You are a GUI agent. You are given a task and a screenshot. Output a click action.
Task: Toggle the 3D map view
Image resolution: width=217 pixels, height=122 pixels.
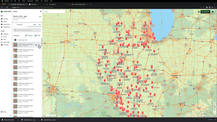click(215, 103)
